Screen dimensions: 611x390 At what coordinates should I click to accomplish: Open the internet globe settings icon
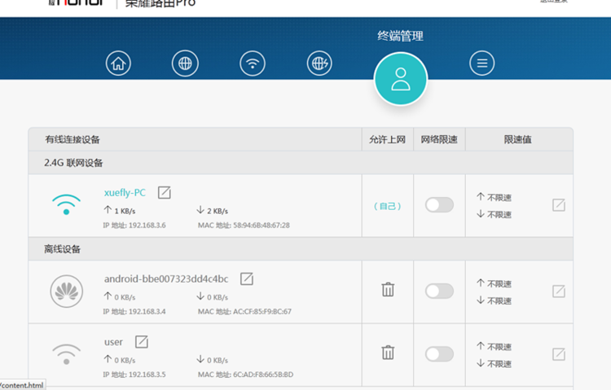pos(185,63)
